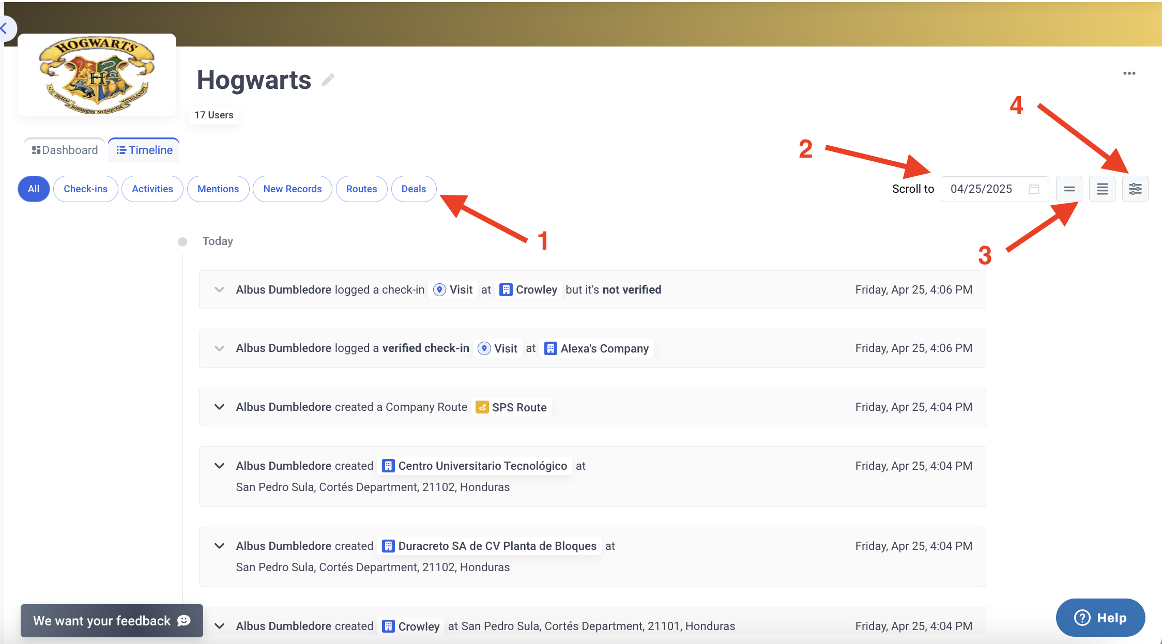Filter timeline by Check-ins
Image resolution: width=1162 pixels, height=644 pixels.
(x=86, y=189)
